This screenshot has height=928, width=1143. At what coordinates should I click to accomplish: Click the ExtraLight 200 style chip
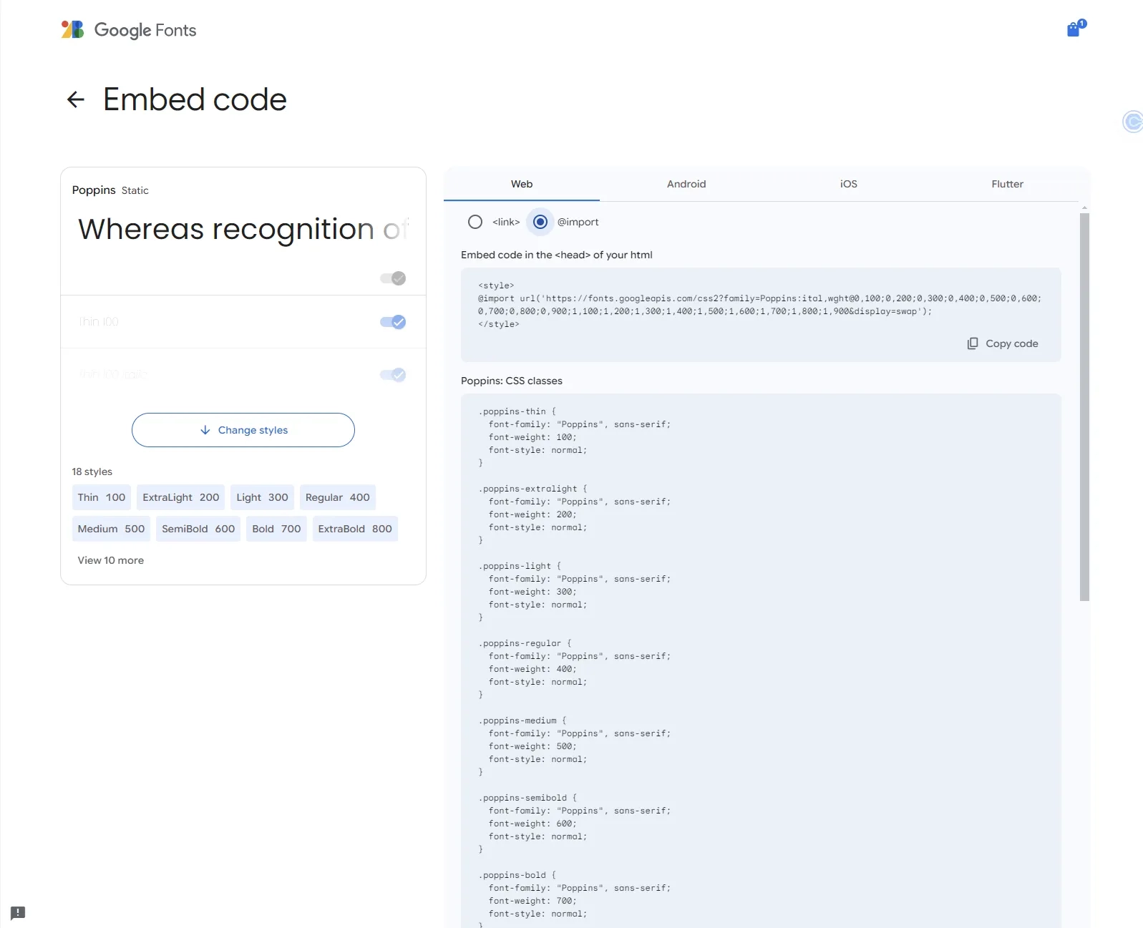tap(181, 497)
